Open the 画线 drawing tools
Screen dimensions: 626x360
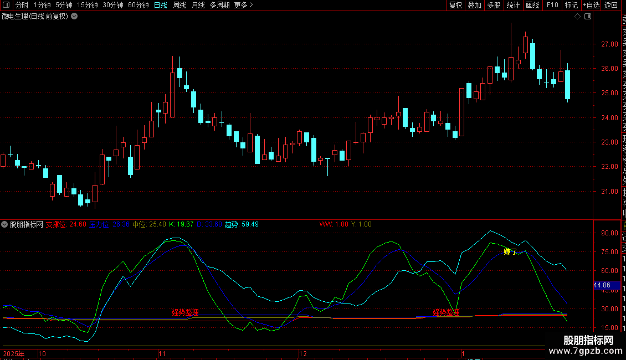(532, 5)
